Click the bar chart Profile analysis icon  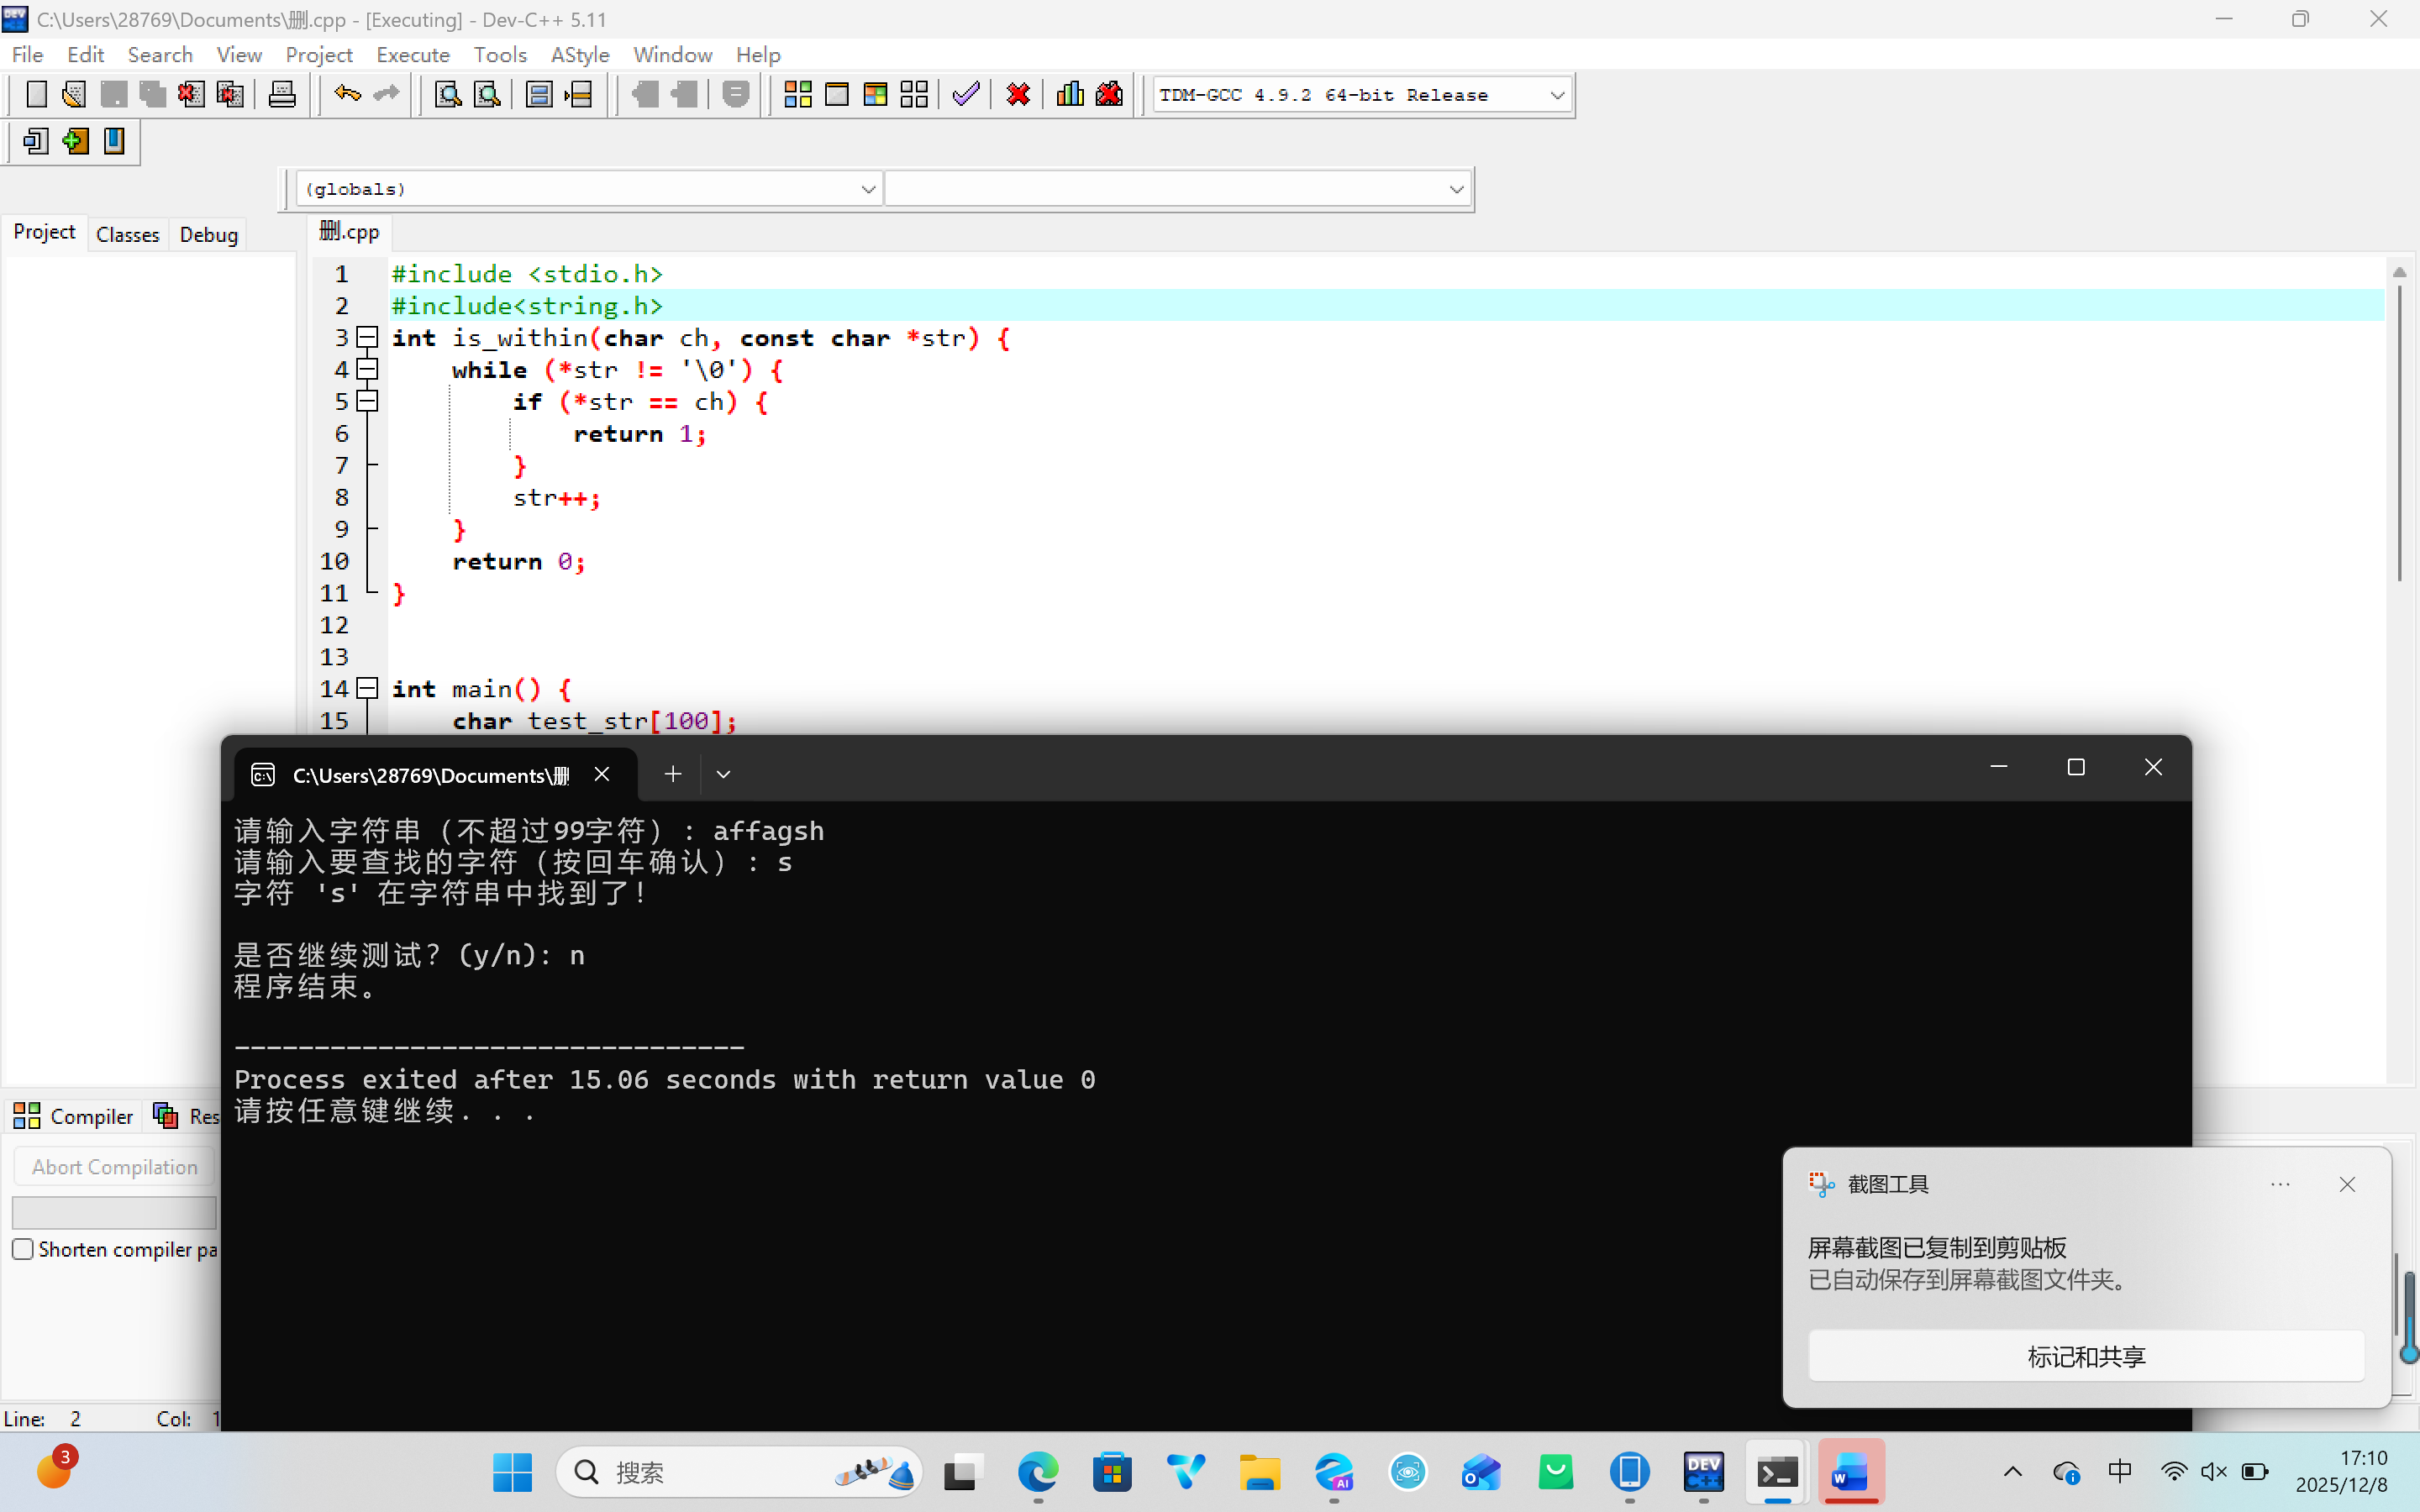click(1070, 95)
